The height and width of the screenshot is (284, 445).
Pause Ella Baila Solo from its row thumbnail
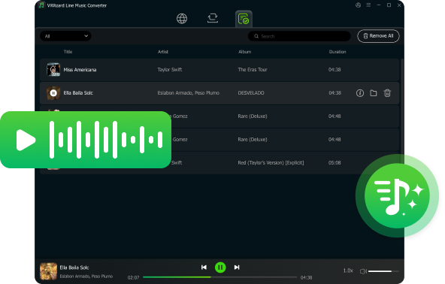tap(53, 92)
